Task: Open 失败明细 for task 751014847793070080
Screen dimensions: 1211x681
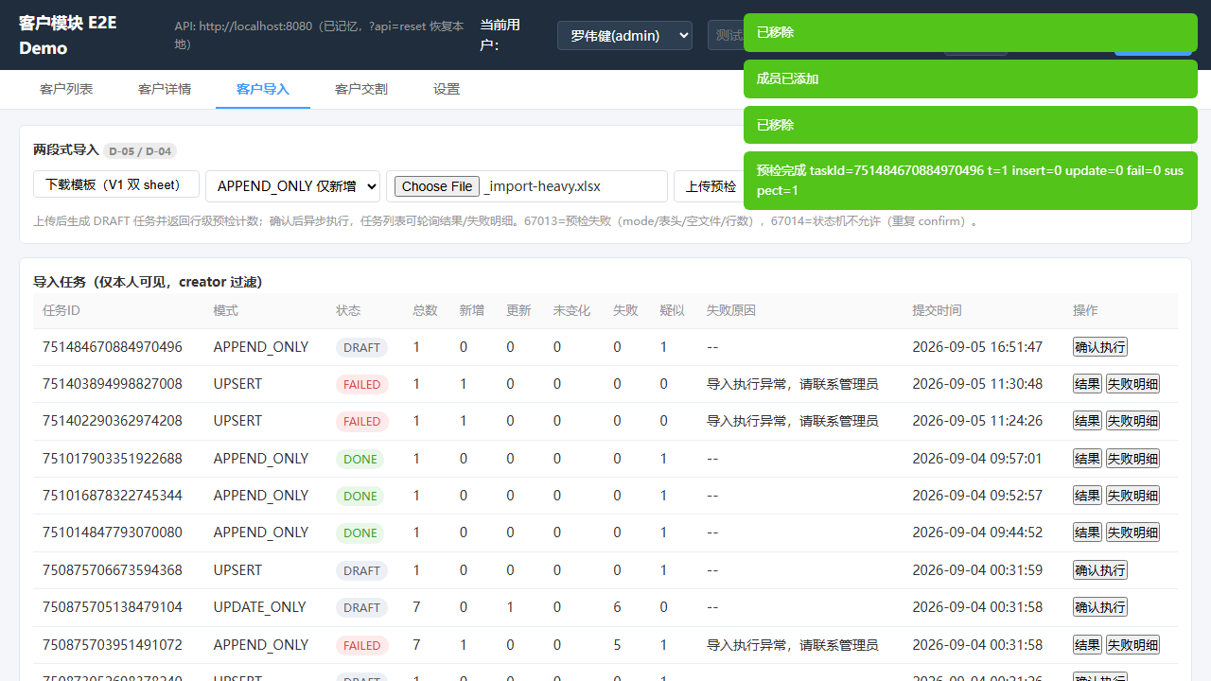Action: click(1132, 533)
